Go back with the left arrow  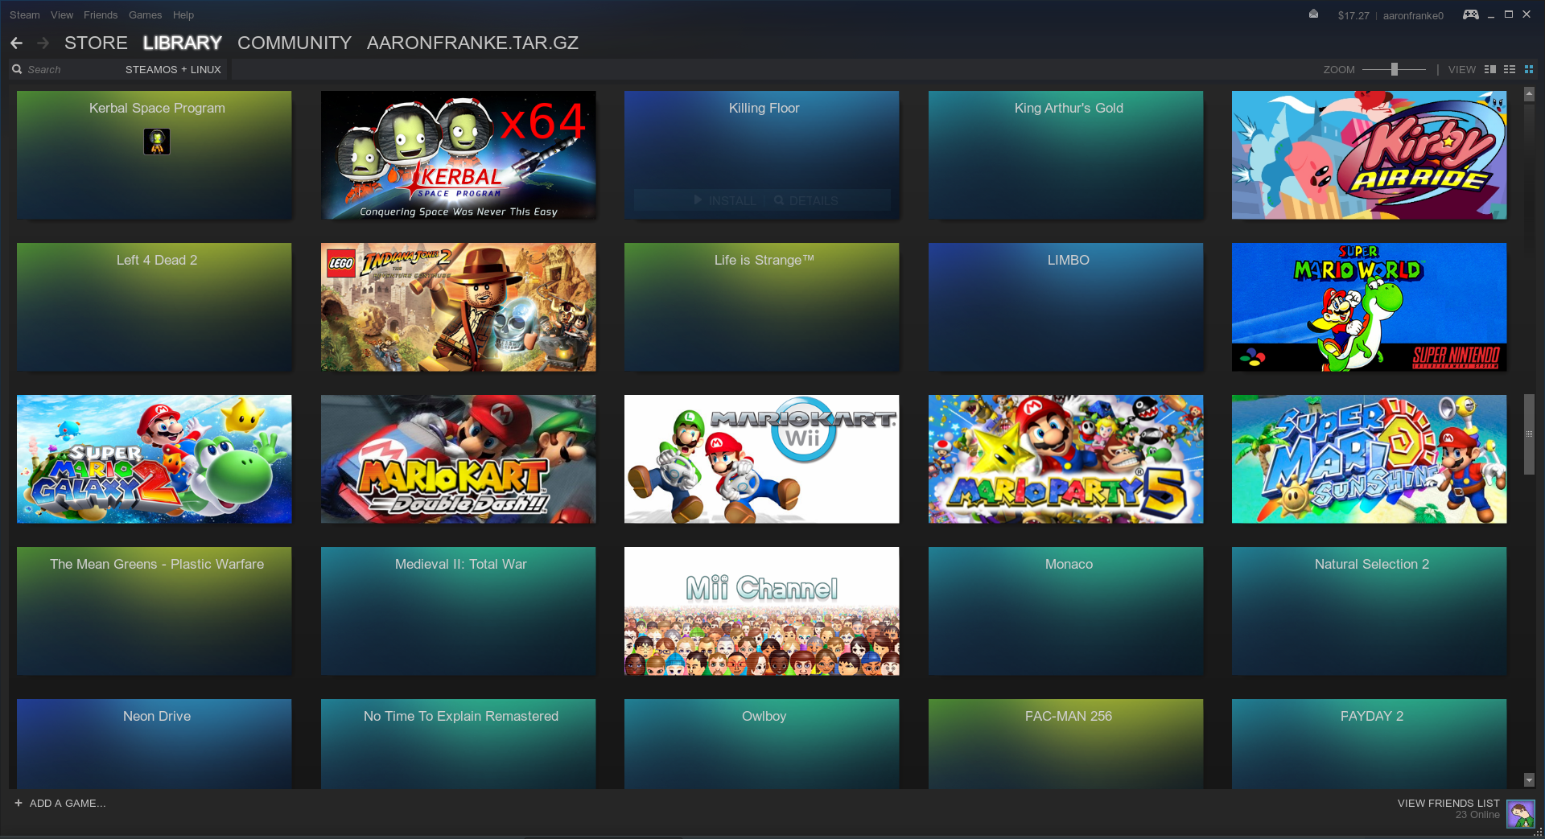[x=16, y=43]
